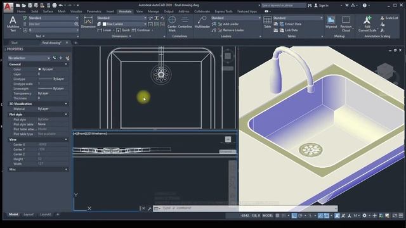Open the dimension style Standard dropdown

122,18
